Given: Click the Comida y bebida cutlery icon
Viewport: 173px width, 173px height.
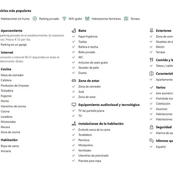Looking at the screenshot, I should pyautogui.click(x=151, y=60).
